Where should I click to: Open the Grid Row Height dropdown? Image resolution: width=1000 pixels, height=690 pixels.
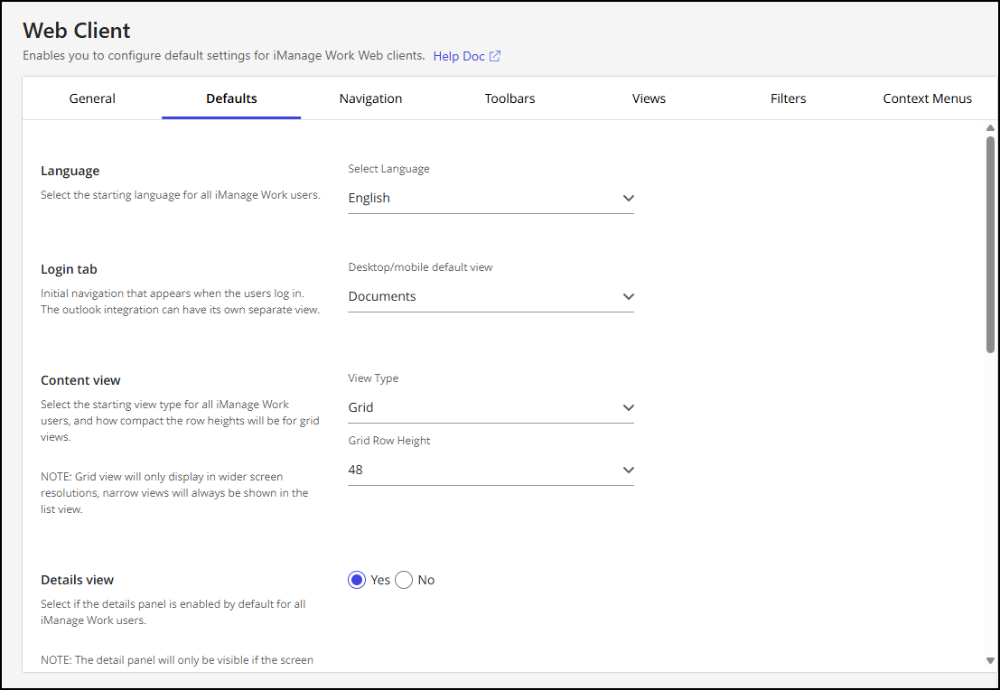click(x=491, y=470)
